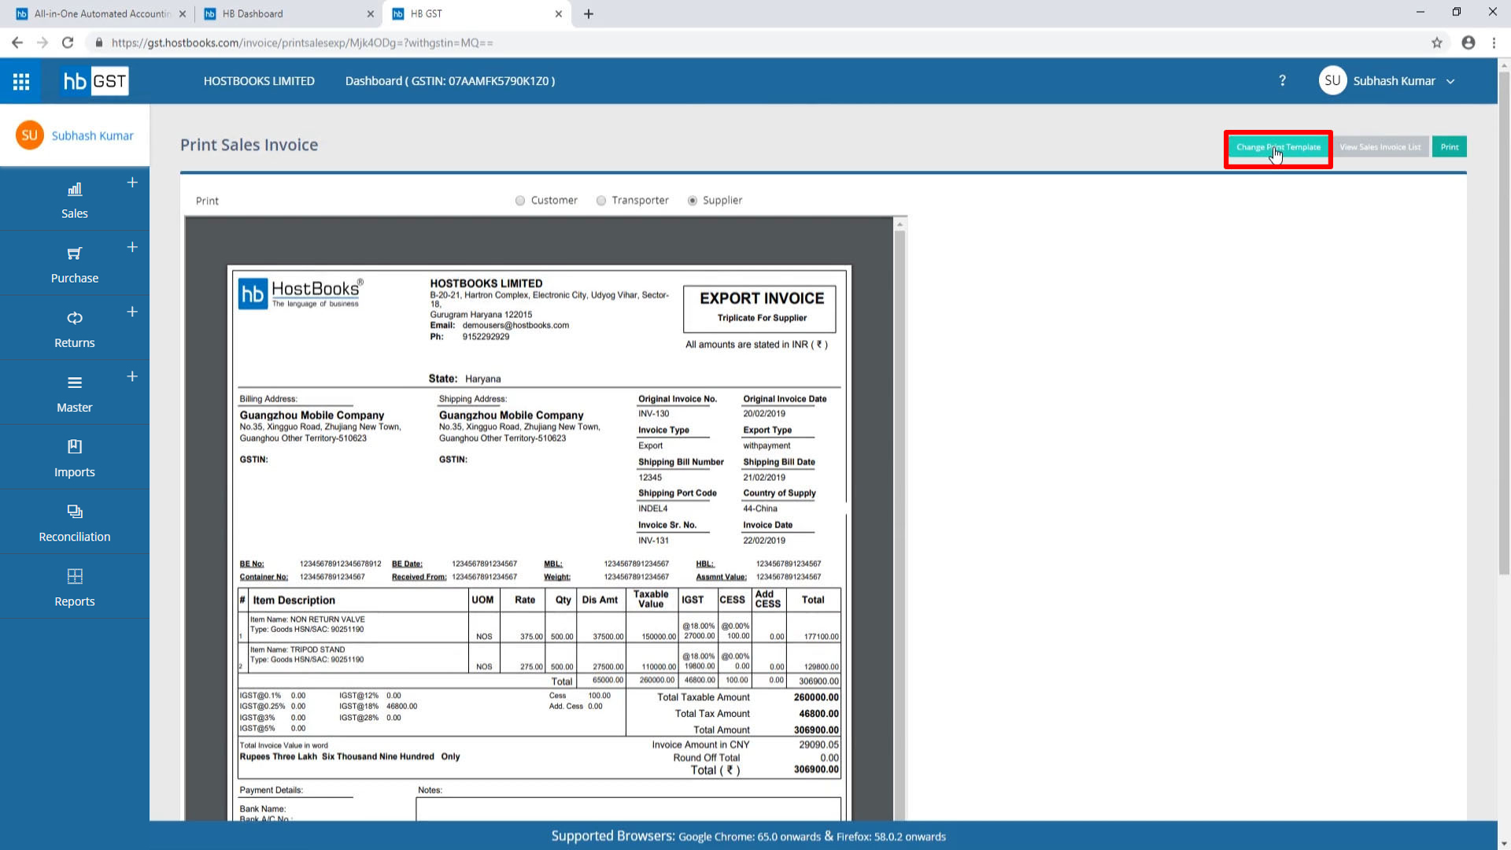Open the Dashboard GSTIN menu item

click(449, 81)
